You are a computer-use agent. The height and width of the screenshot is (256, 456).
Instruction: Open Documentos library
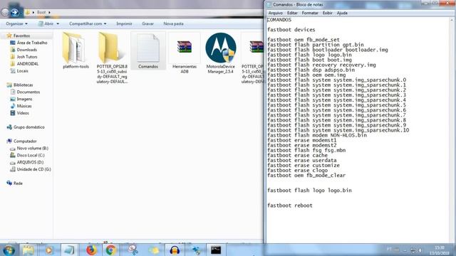click(x=25, y=92)
